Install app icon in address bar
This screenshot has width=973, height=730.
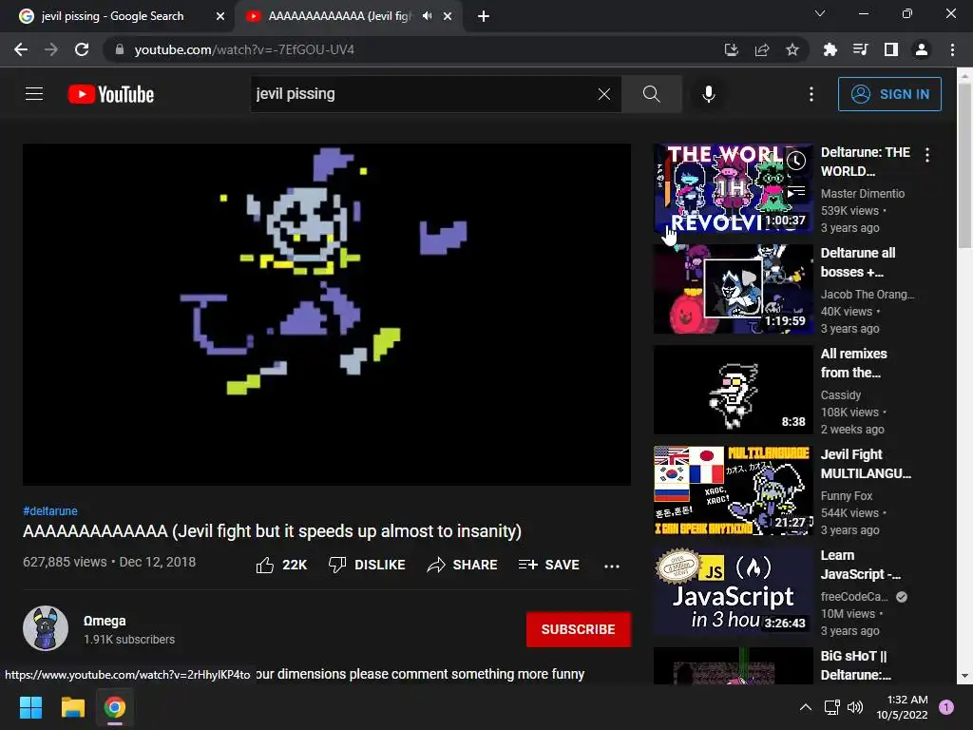pyautogui.click(x=732, y=49)
